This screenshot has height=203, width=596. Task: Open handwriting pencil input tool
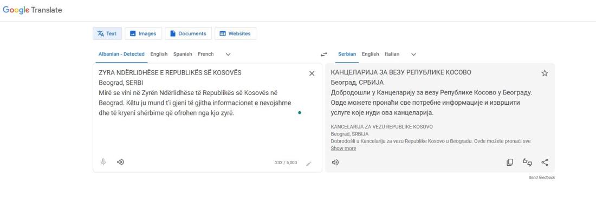309,164
